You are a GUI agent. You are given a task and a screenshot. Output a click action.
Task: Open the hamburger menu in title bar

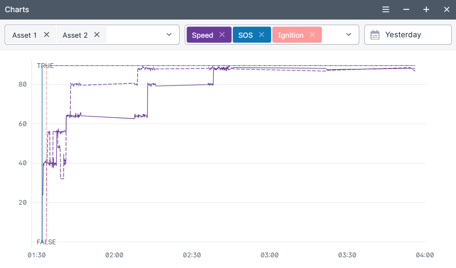pos(386,10)
